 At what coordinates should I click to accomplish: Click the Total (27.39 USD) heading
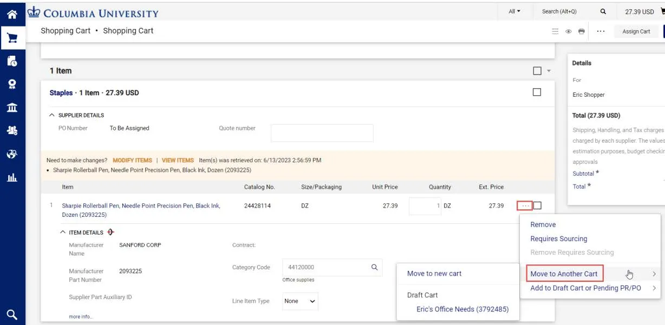[x=596, y=115]
